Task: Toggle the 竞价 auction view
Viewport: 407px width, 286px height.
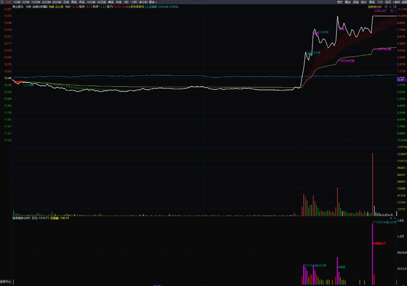Action: pos(340,2)
